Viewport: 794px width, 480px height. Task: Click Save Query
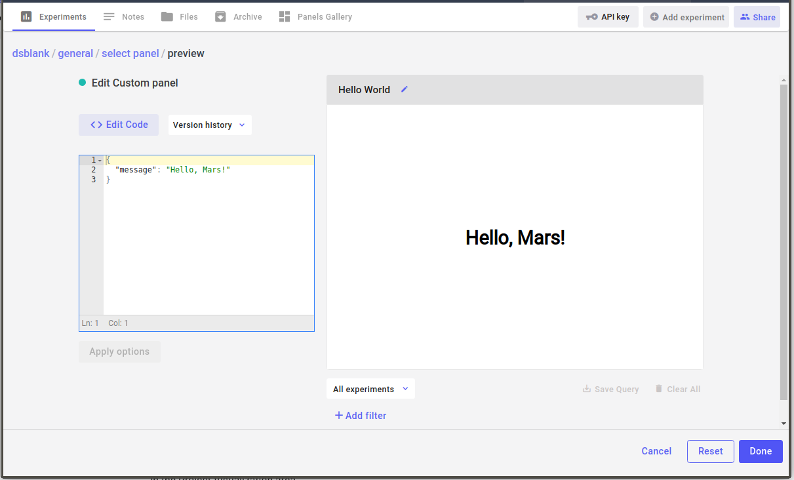click(610, 389)
